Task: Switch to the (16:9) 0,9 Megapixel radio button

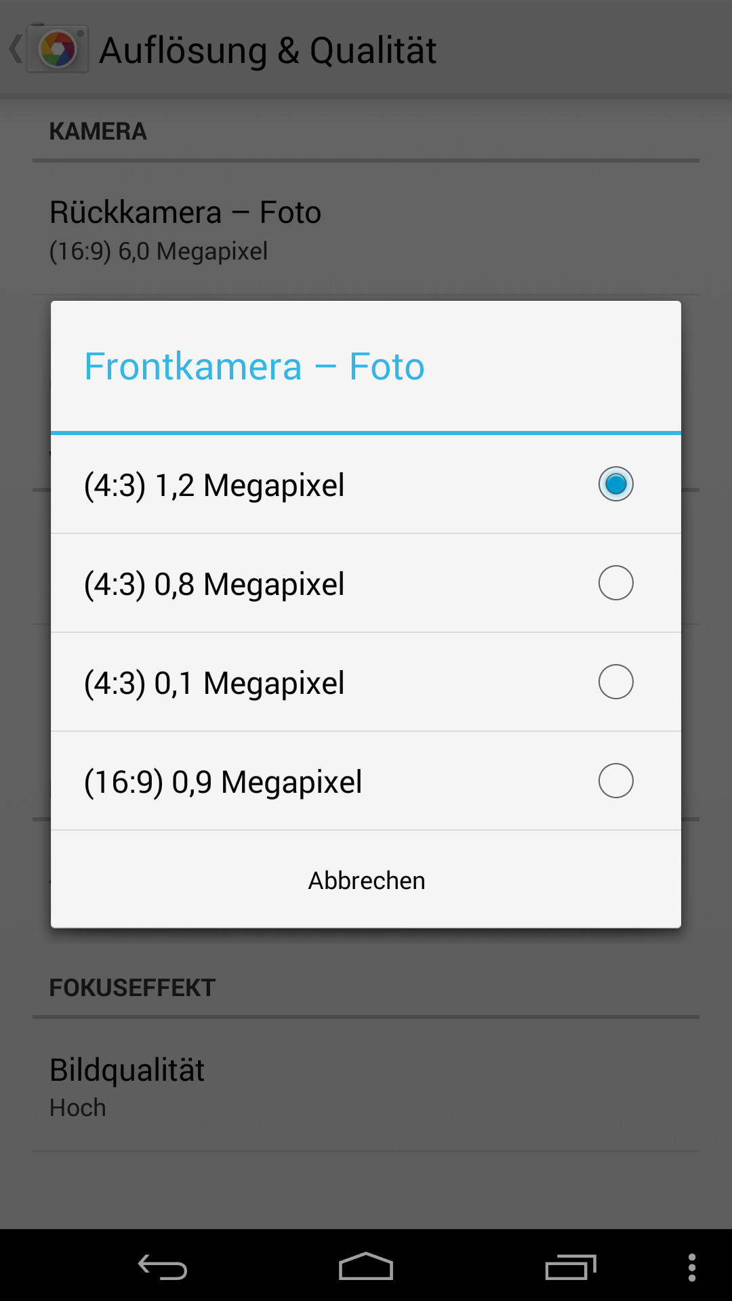Action: click(x=615, y=781)
